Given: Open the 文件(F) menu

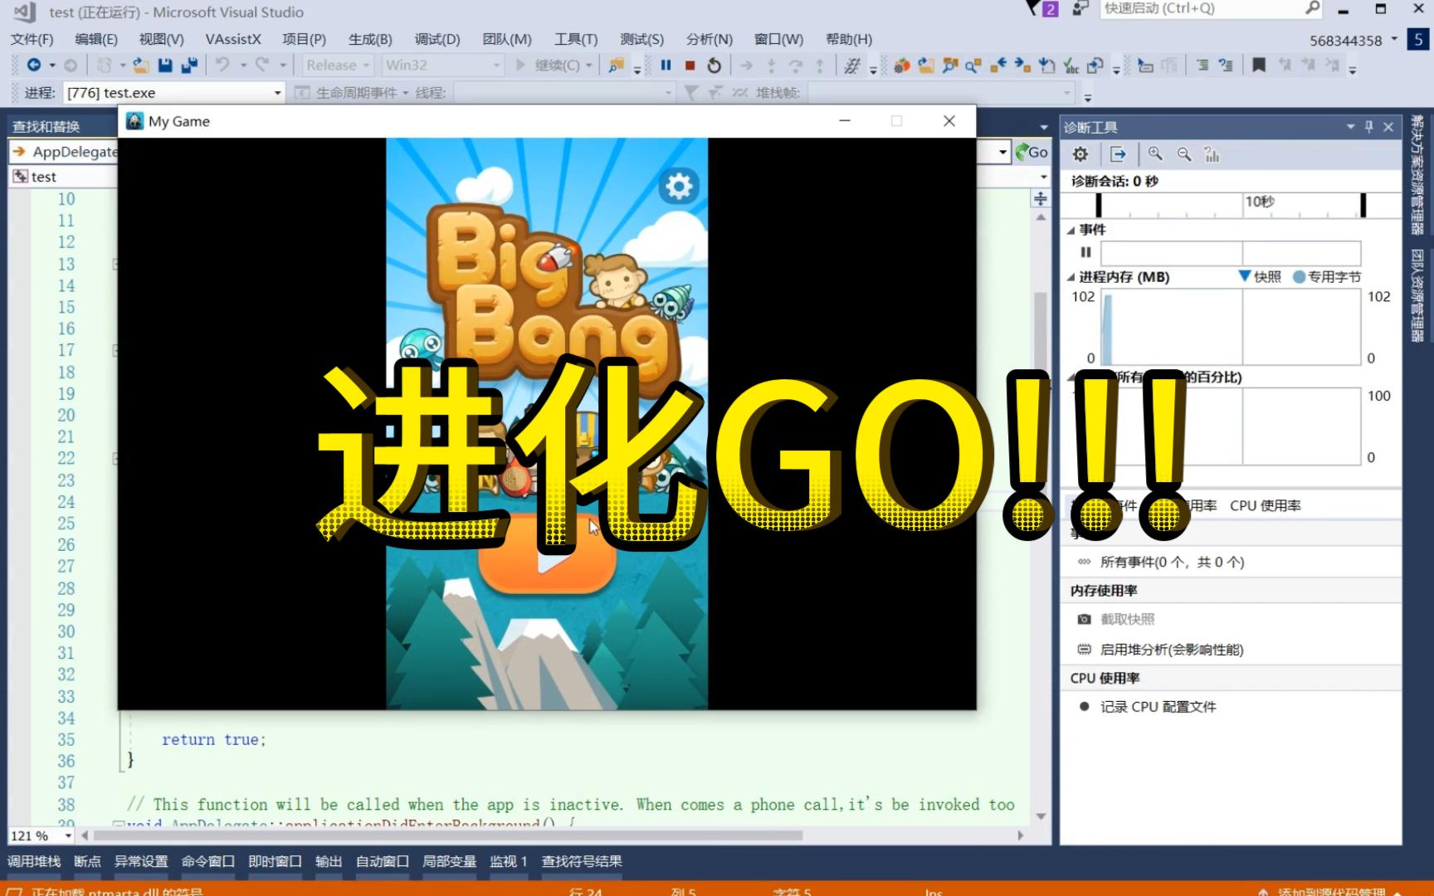Looking at the screenshot, I should point(32,39).
